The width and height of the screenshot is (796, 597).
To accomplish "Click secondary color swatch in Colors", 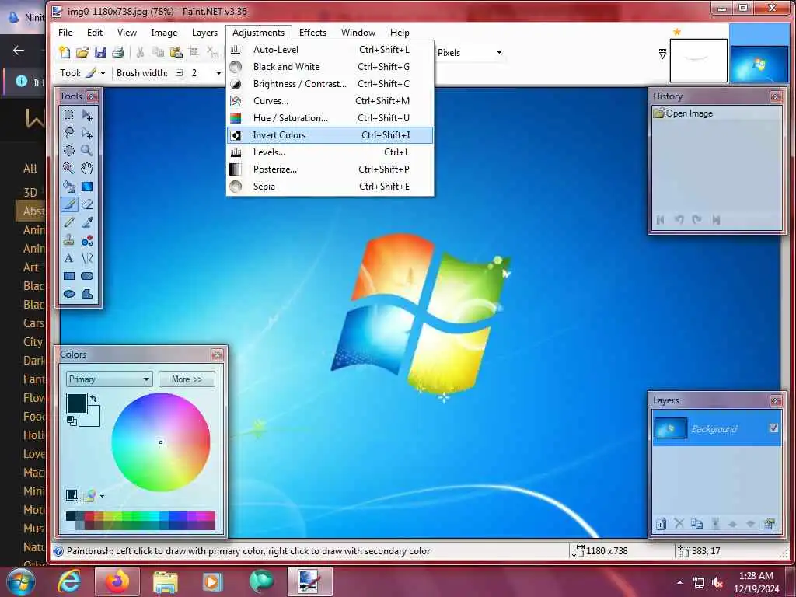I will (93, 418).
